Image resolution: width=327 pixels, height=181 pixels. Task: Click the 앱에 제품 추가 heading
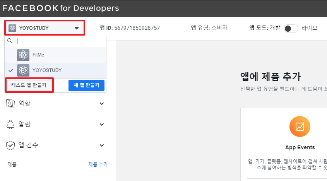[271, 77]
